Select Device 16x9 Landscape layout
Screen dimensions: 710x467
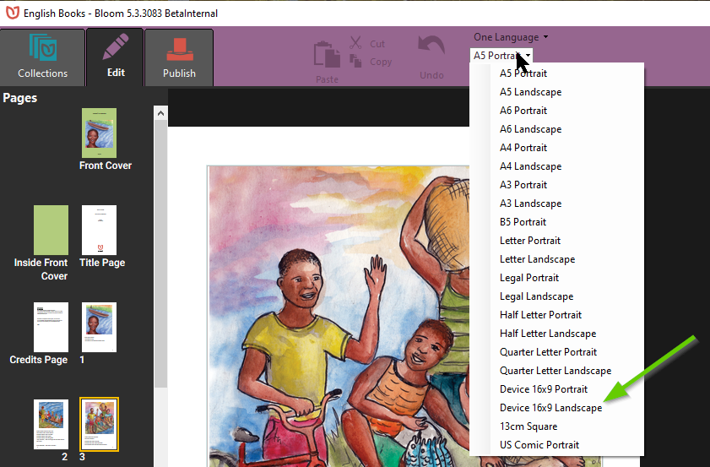(x=550, y=408)
